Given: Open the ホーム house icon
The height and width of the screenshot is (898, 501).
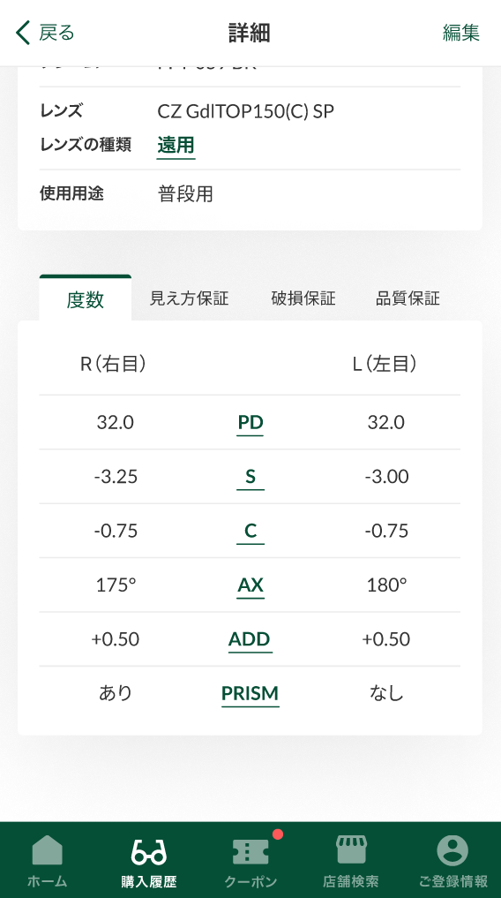Looking at the screenshot, I should point(47,850).
